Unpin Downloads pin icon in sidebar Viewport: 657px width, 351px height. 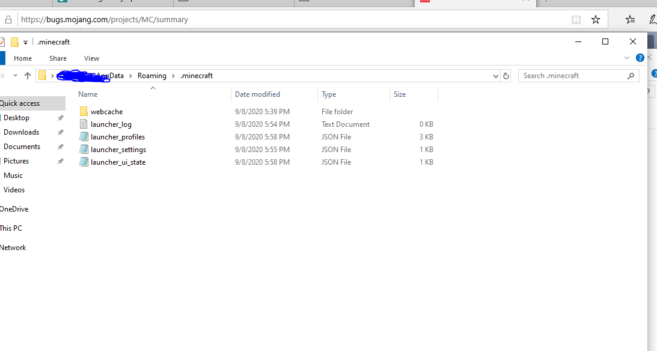coord(60,132)
